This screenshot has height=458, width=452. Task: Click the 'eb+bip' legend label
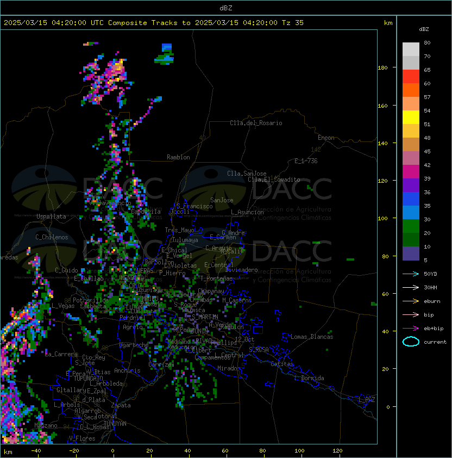[434, 329]
